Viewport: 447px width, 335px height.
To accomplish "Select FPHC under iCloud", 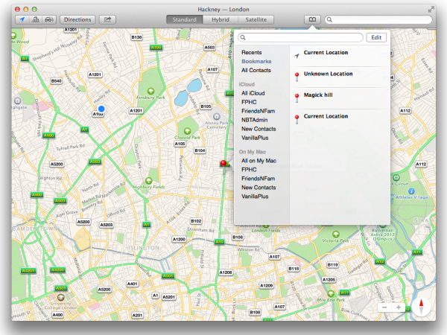I will 249,102.
